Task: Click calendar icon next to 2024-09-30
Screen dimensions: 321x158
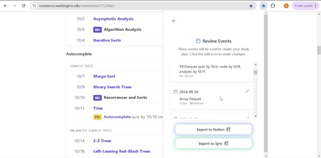Action: click(176, 92)
